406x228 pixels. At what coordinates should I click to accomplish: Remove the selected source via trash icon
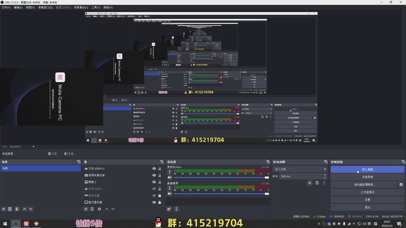point(92,209)
